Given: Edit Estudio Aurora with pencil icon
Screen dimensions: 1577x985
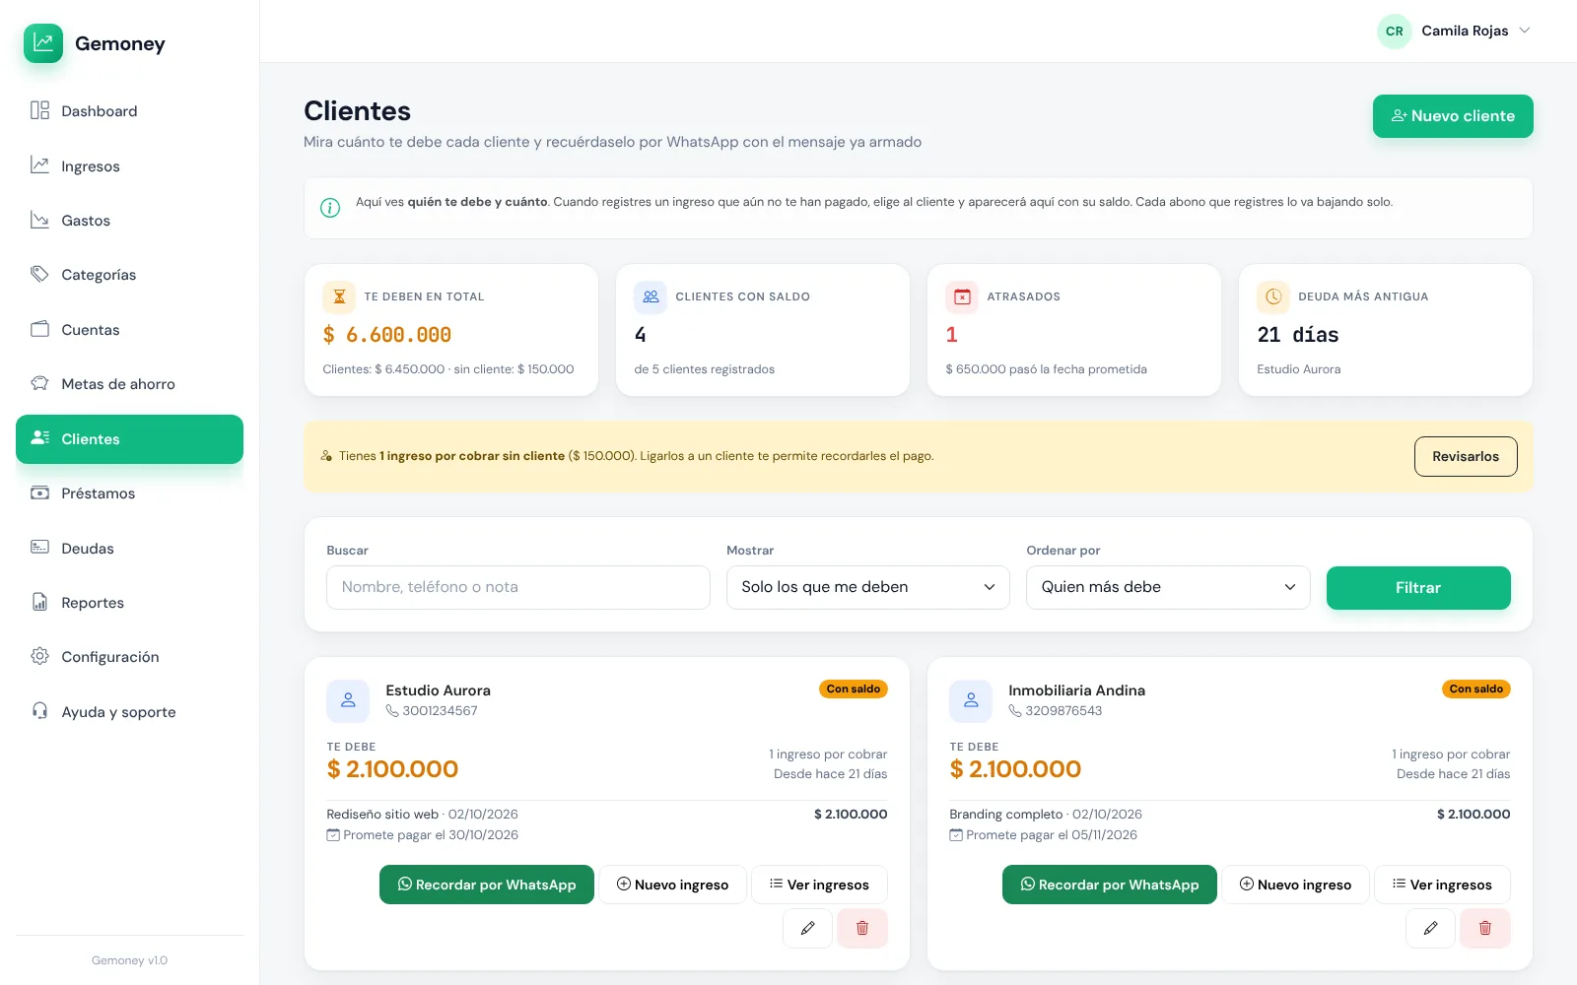Looking at the screenshot, I should tap(808, 928).
